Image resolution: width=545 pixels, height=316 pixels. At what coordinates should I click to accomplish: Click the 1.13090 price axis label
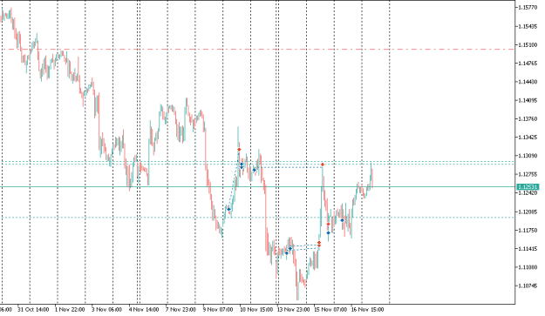coord(528,156)
